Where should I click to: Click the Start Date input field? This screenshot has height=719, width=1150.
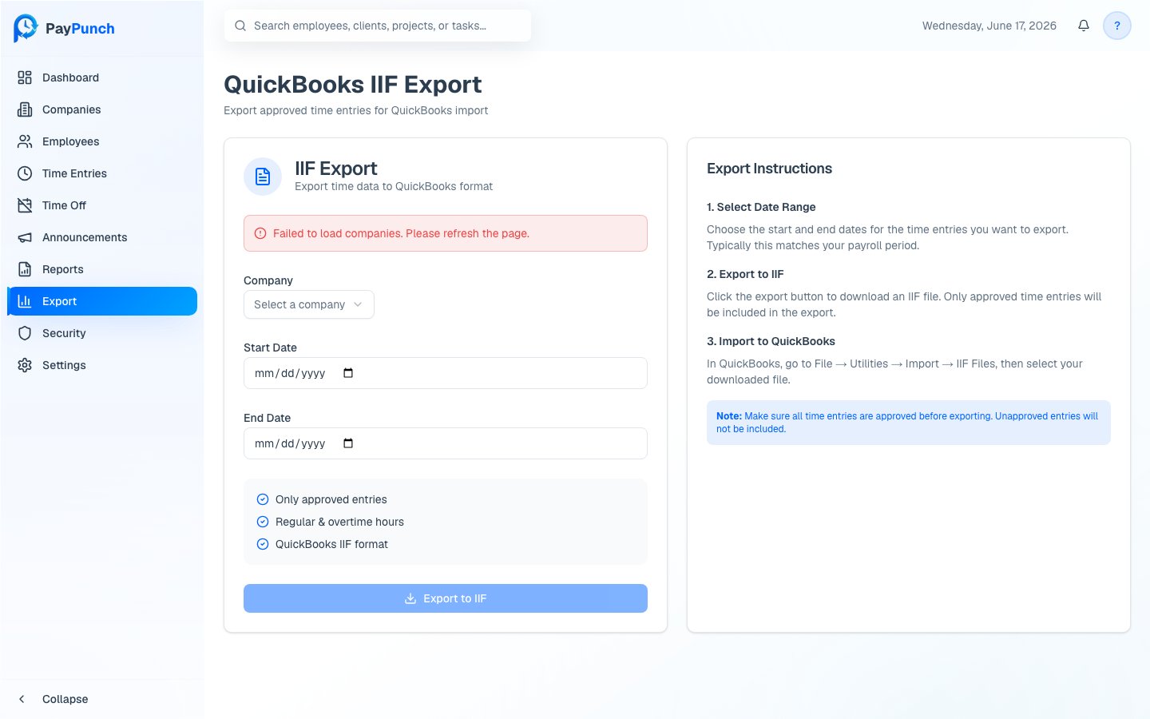(446, 373)
